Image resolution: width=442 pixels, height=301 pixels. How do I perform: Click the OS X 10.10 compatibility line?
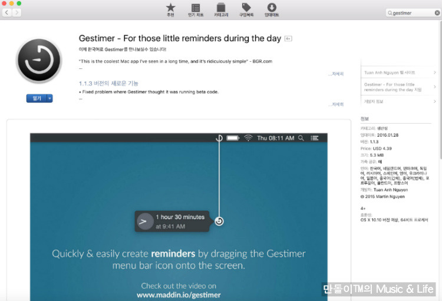pos(394,220)
